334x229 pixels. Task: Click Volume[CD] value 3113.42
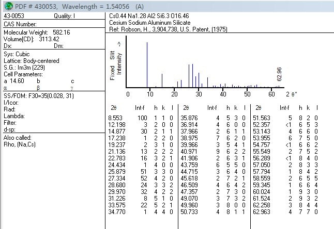tap(49, 39)
